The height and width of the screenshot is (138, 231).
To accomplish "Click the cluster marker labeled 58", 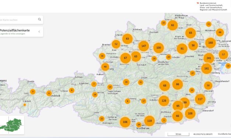I will pos(193,46).
